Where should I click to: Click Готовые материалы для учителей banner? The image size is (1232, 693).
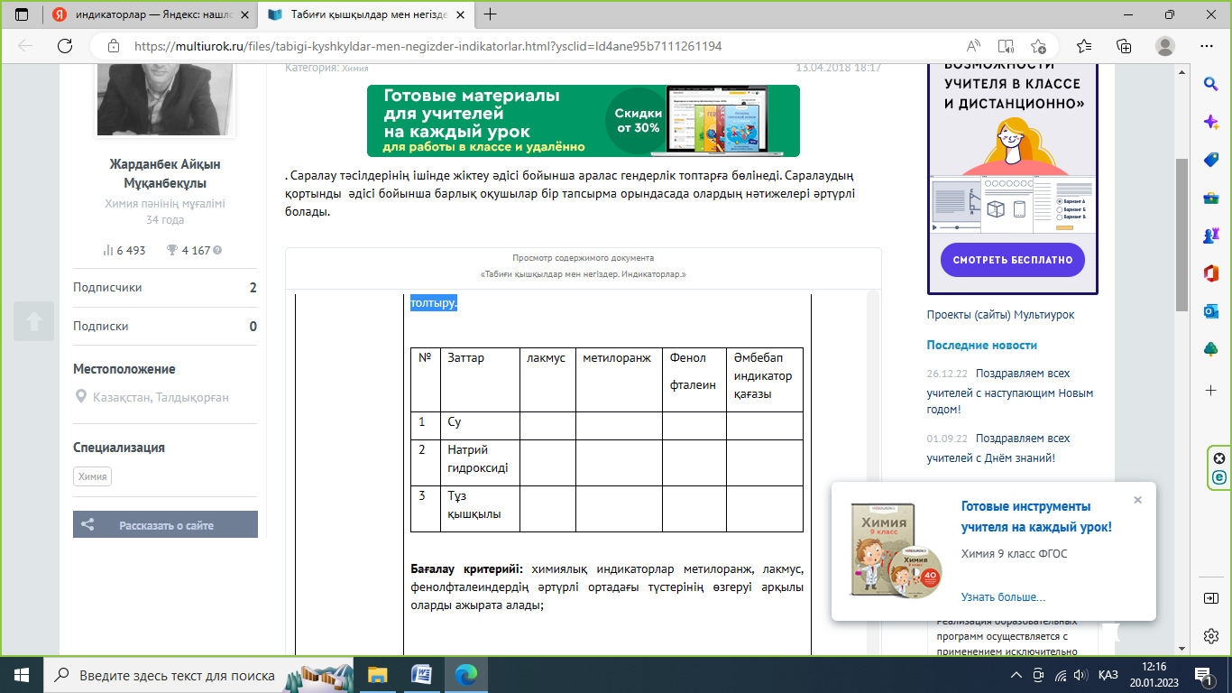(x=583, y=121)
